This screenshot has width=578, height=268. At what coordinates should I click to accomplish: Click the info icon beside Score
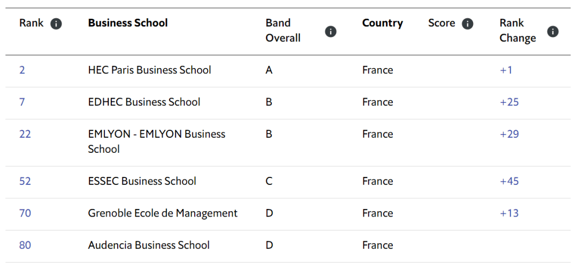click(x=468, y=24)
